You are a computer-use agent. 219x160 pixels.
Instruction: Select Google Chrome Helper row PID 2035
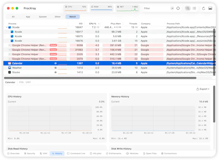tap(109, 54)
